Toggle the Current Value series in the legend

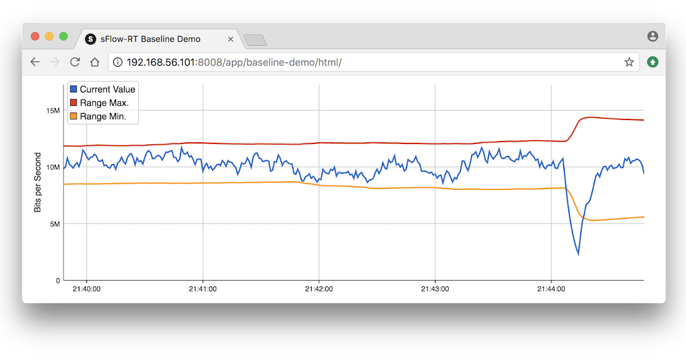click(107, 89)
